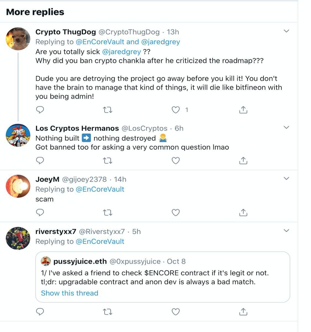View riverstyxx7's avatar
The image size is (311, 332).
18,238
